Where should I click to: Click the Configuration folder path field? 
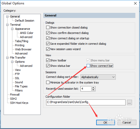[x=86, y=102]
